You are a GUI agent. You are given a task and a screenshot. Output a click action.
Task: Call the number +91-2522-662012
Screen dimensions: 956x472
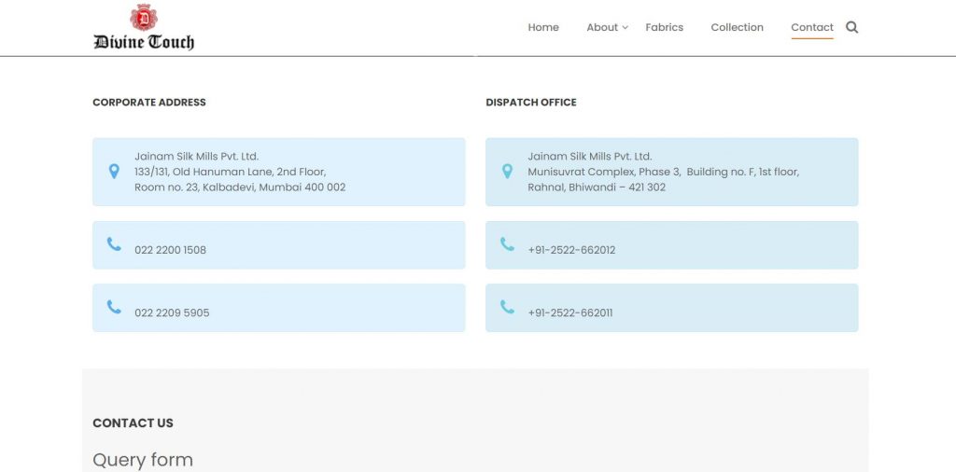[x=572, y=250]
